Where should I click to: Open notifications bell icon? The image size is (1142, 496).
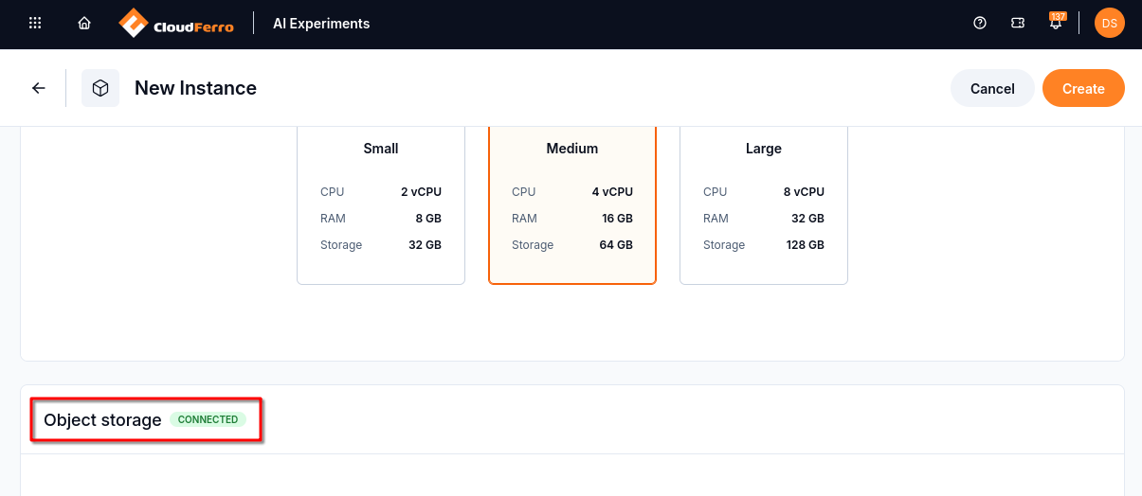point(1056,25)
